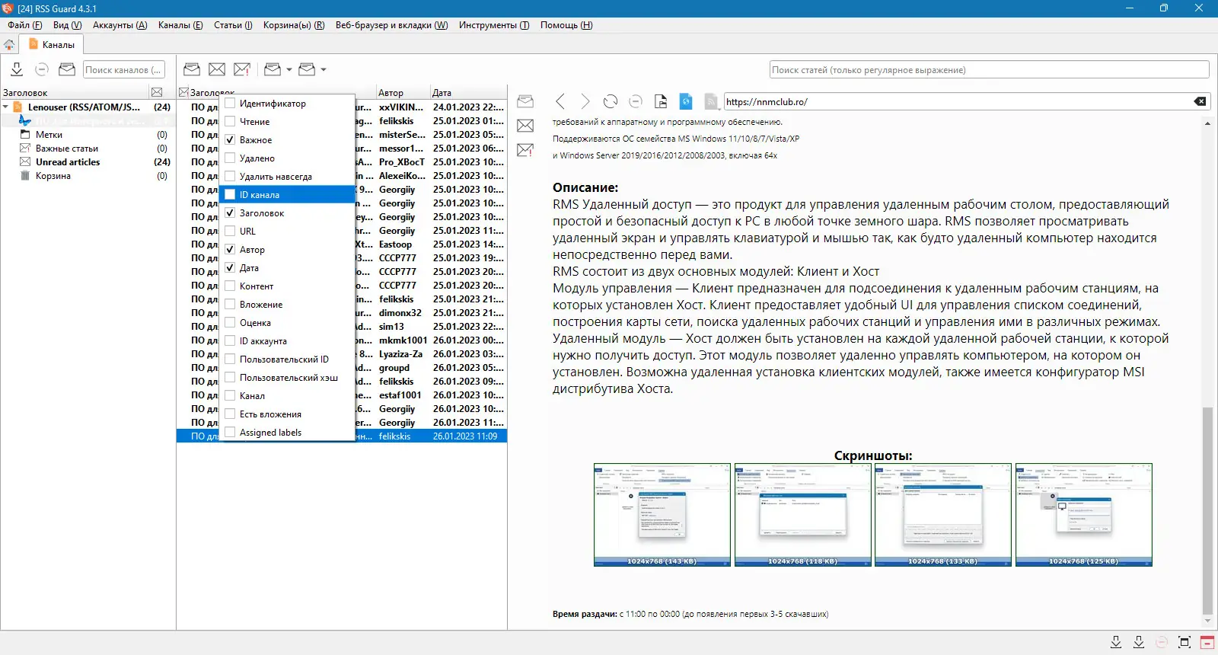Focus the Поиск статей search field
1218x655 pixels.
(x=989, y=70)
